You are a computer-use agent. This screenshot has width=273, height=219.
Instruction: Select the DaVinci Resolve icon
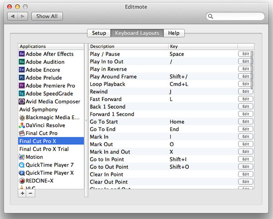point(22,125)
